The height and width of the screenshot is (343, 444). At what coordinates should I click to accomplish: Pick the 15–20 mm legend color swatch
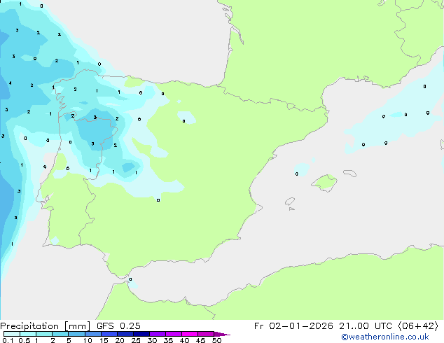tap(109, 334)
